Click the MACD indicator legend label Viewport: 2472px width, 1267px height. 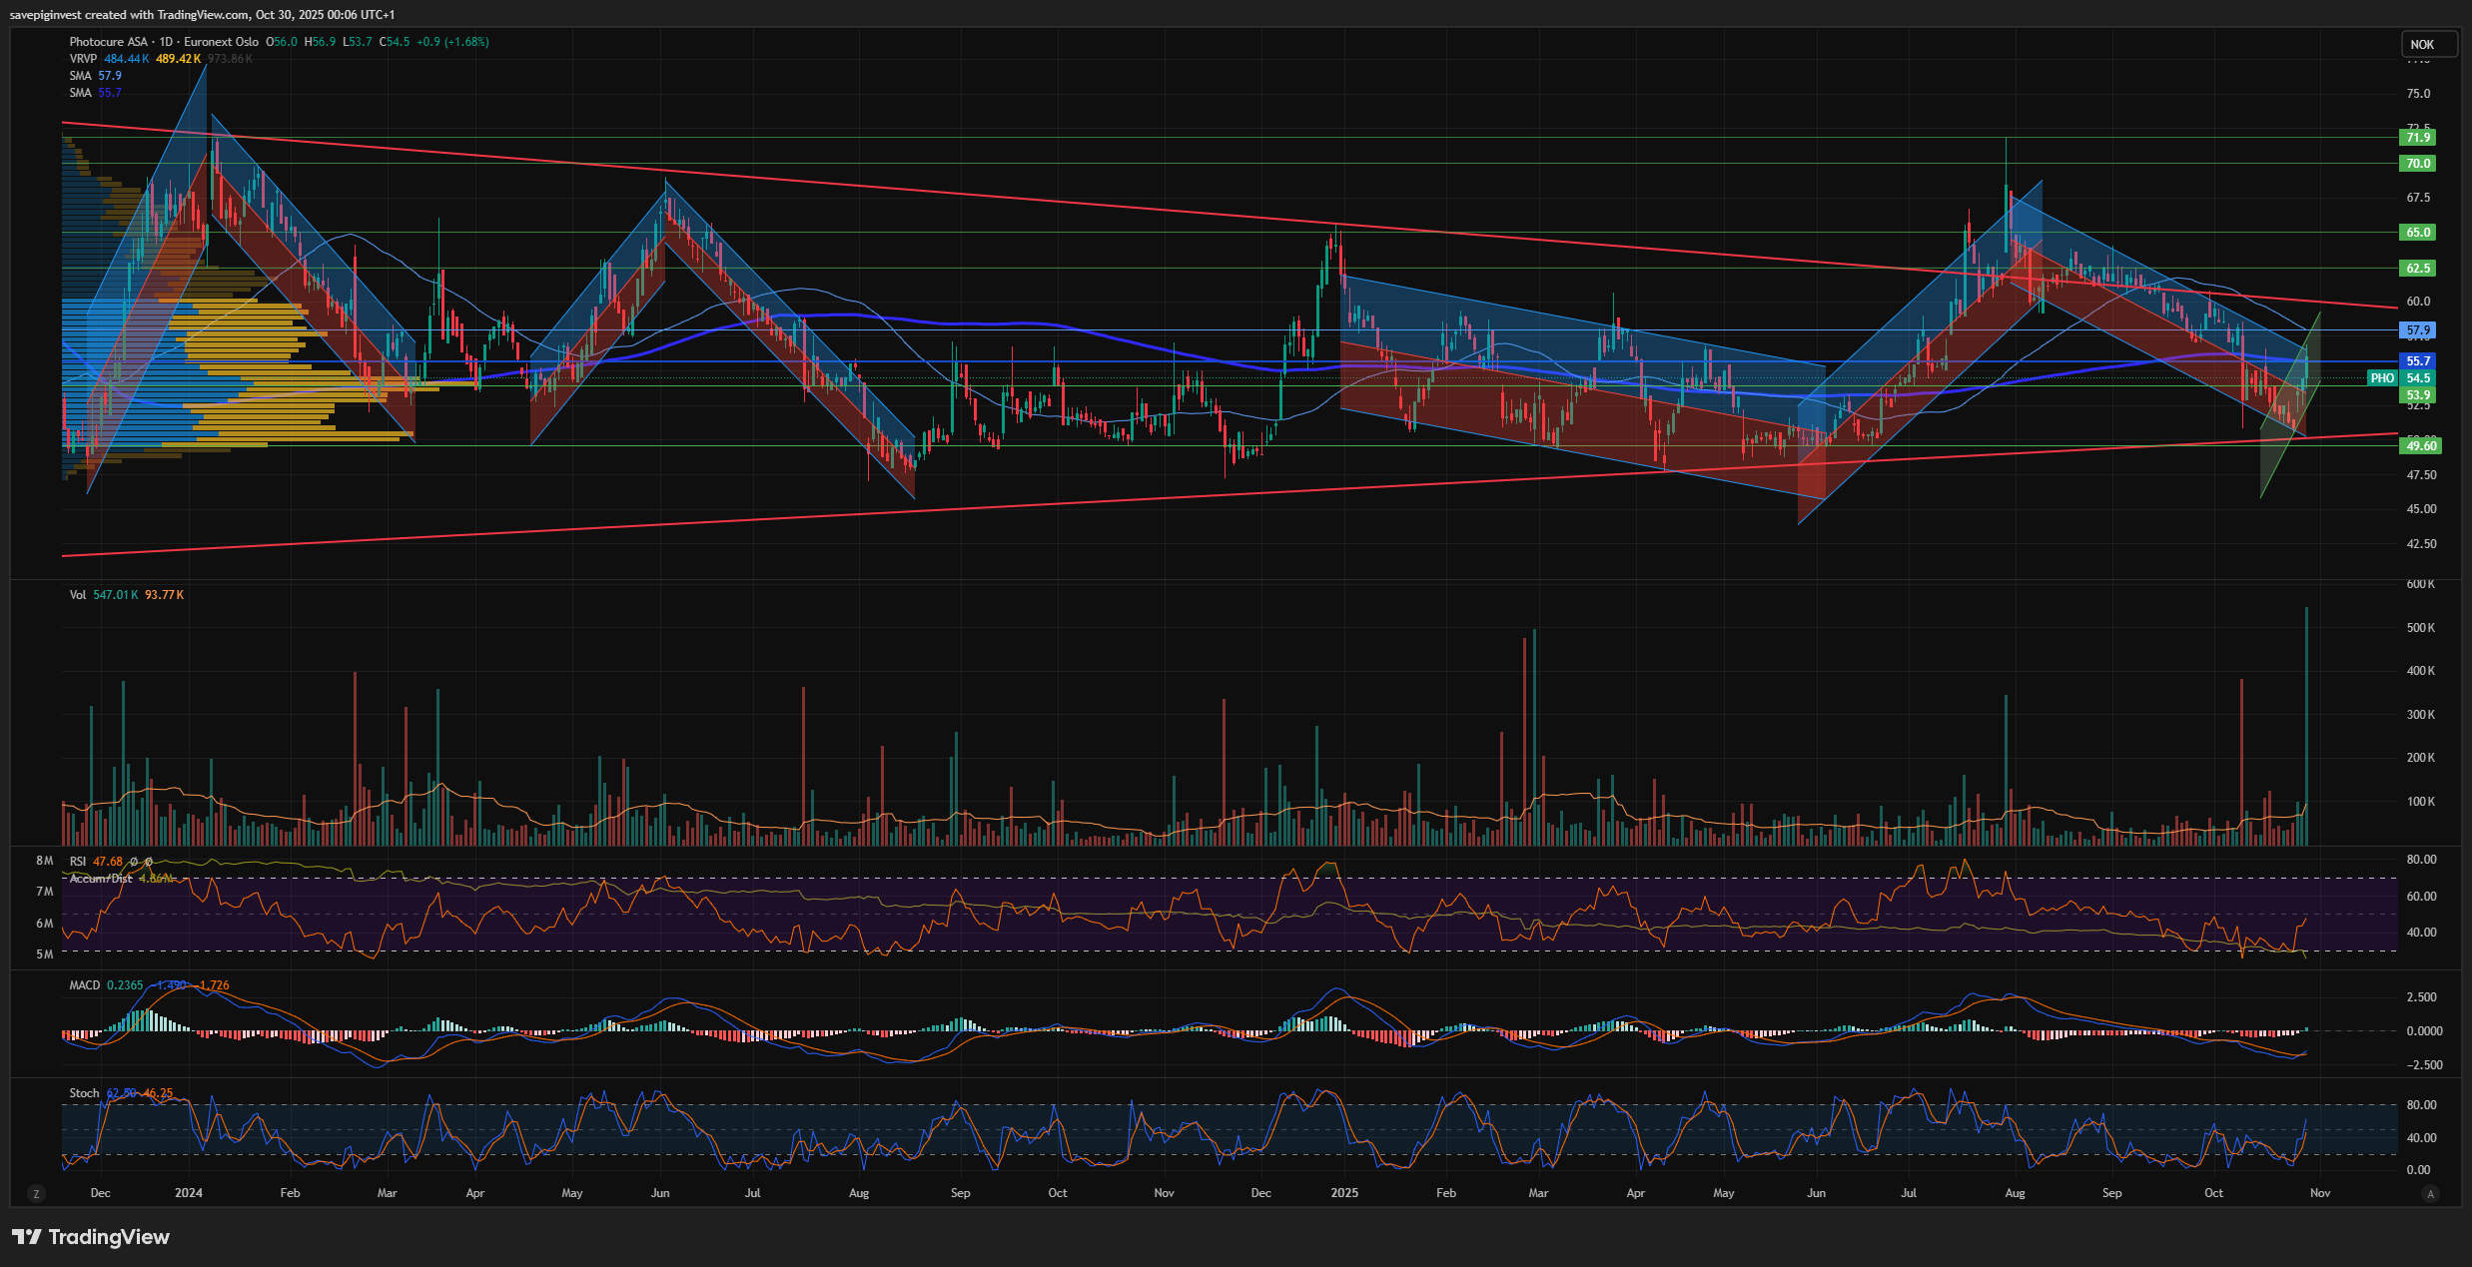coord(85,985)
